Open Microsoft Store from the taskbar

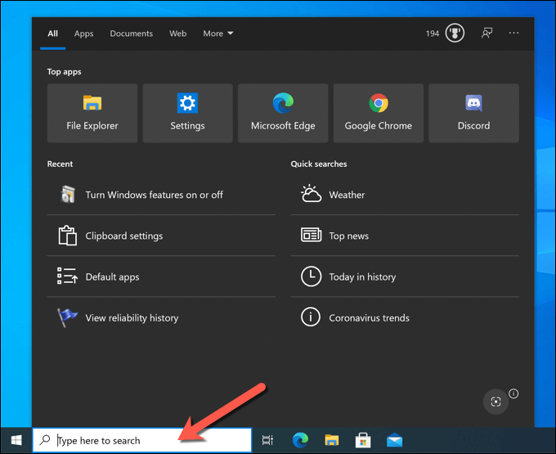(363, 440)
